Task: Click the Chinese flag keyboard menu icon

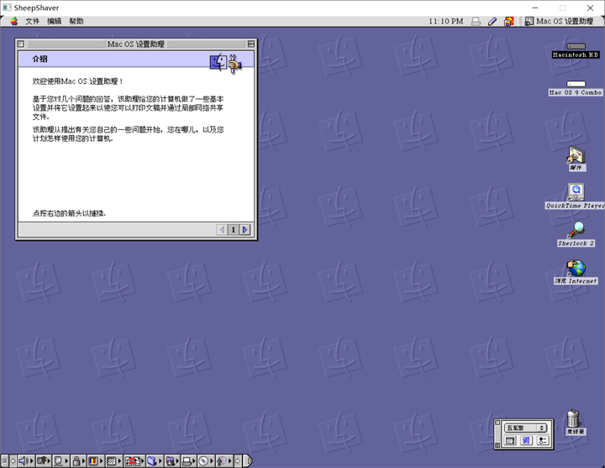Action: click(509, 21)
